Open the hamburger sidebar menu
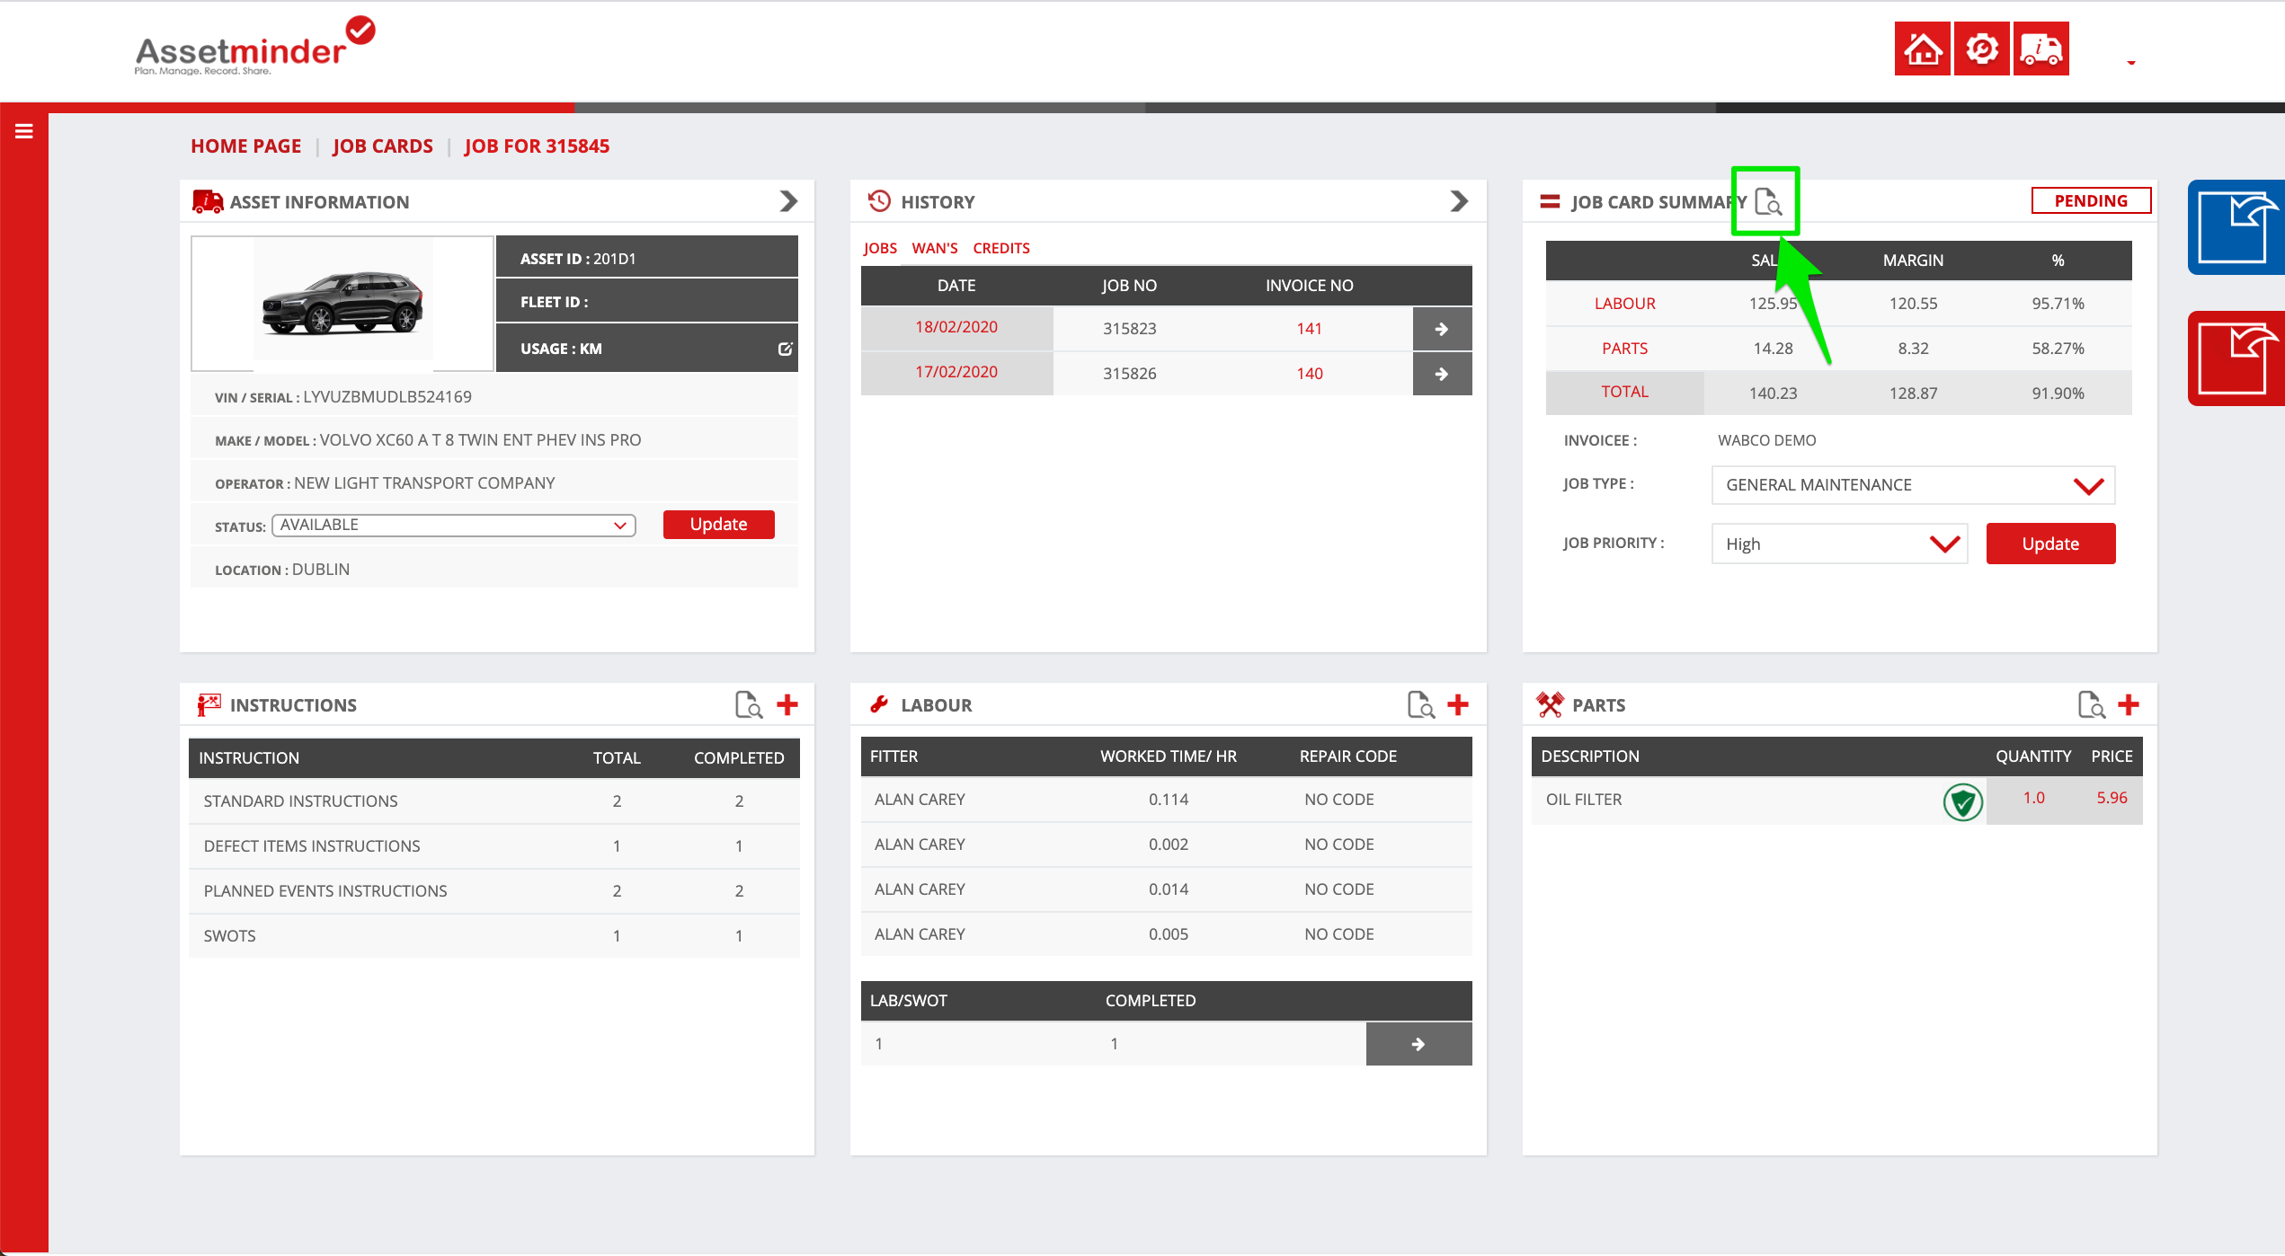Screen dimensions: 2285x1256 pos(24,131)
